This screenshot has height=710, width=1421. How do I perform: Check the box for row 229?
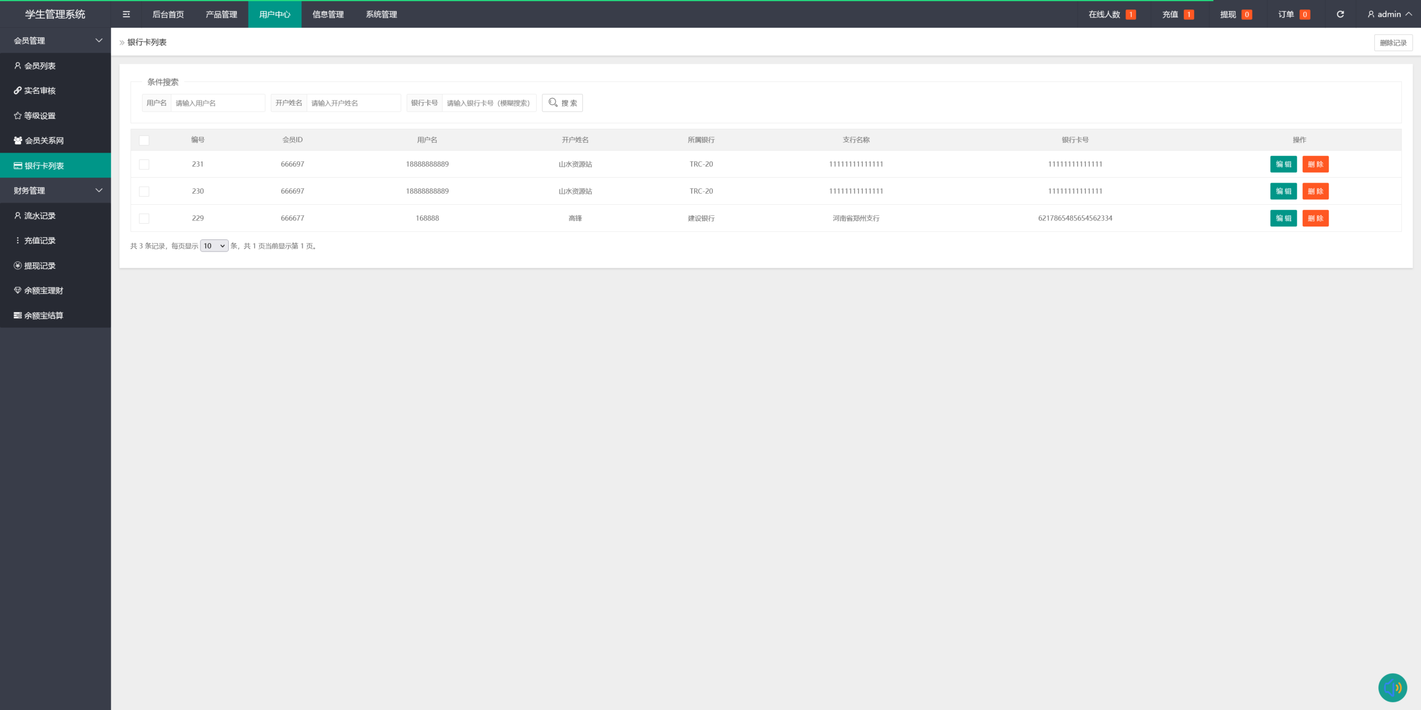pos(144,219)
